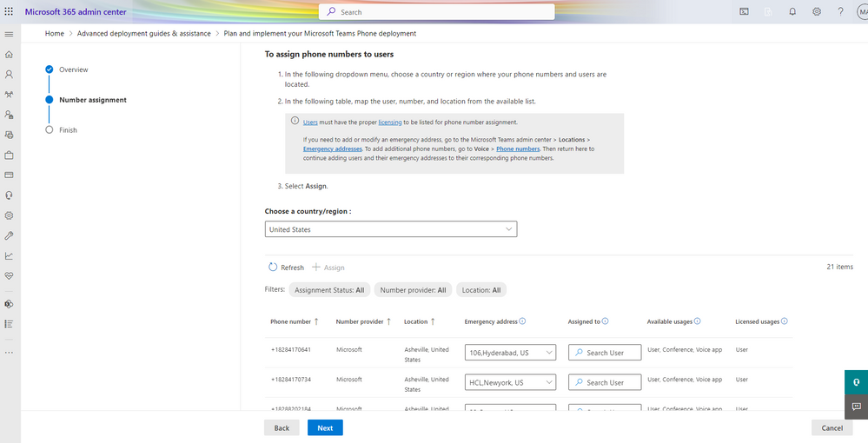Image resolution: width=868 pixels, height=443 pixels.
Task: Open Marketplace bag icon in sidebar
Action: [x=9, y=155]
